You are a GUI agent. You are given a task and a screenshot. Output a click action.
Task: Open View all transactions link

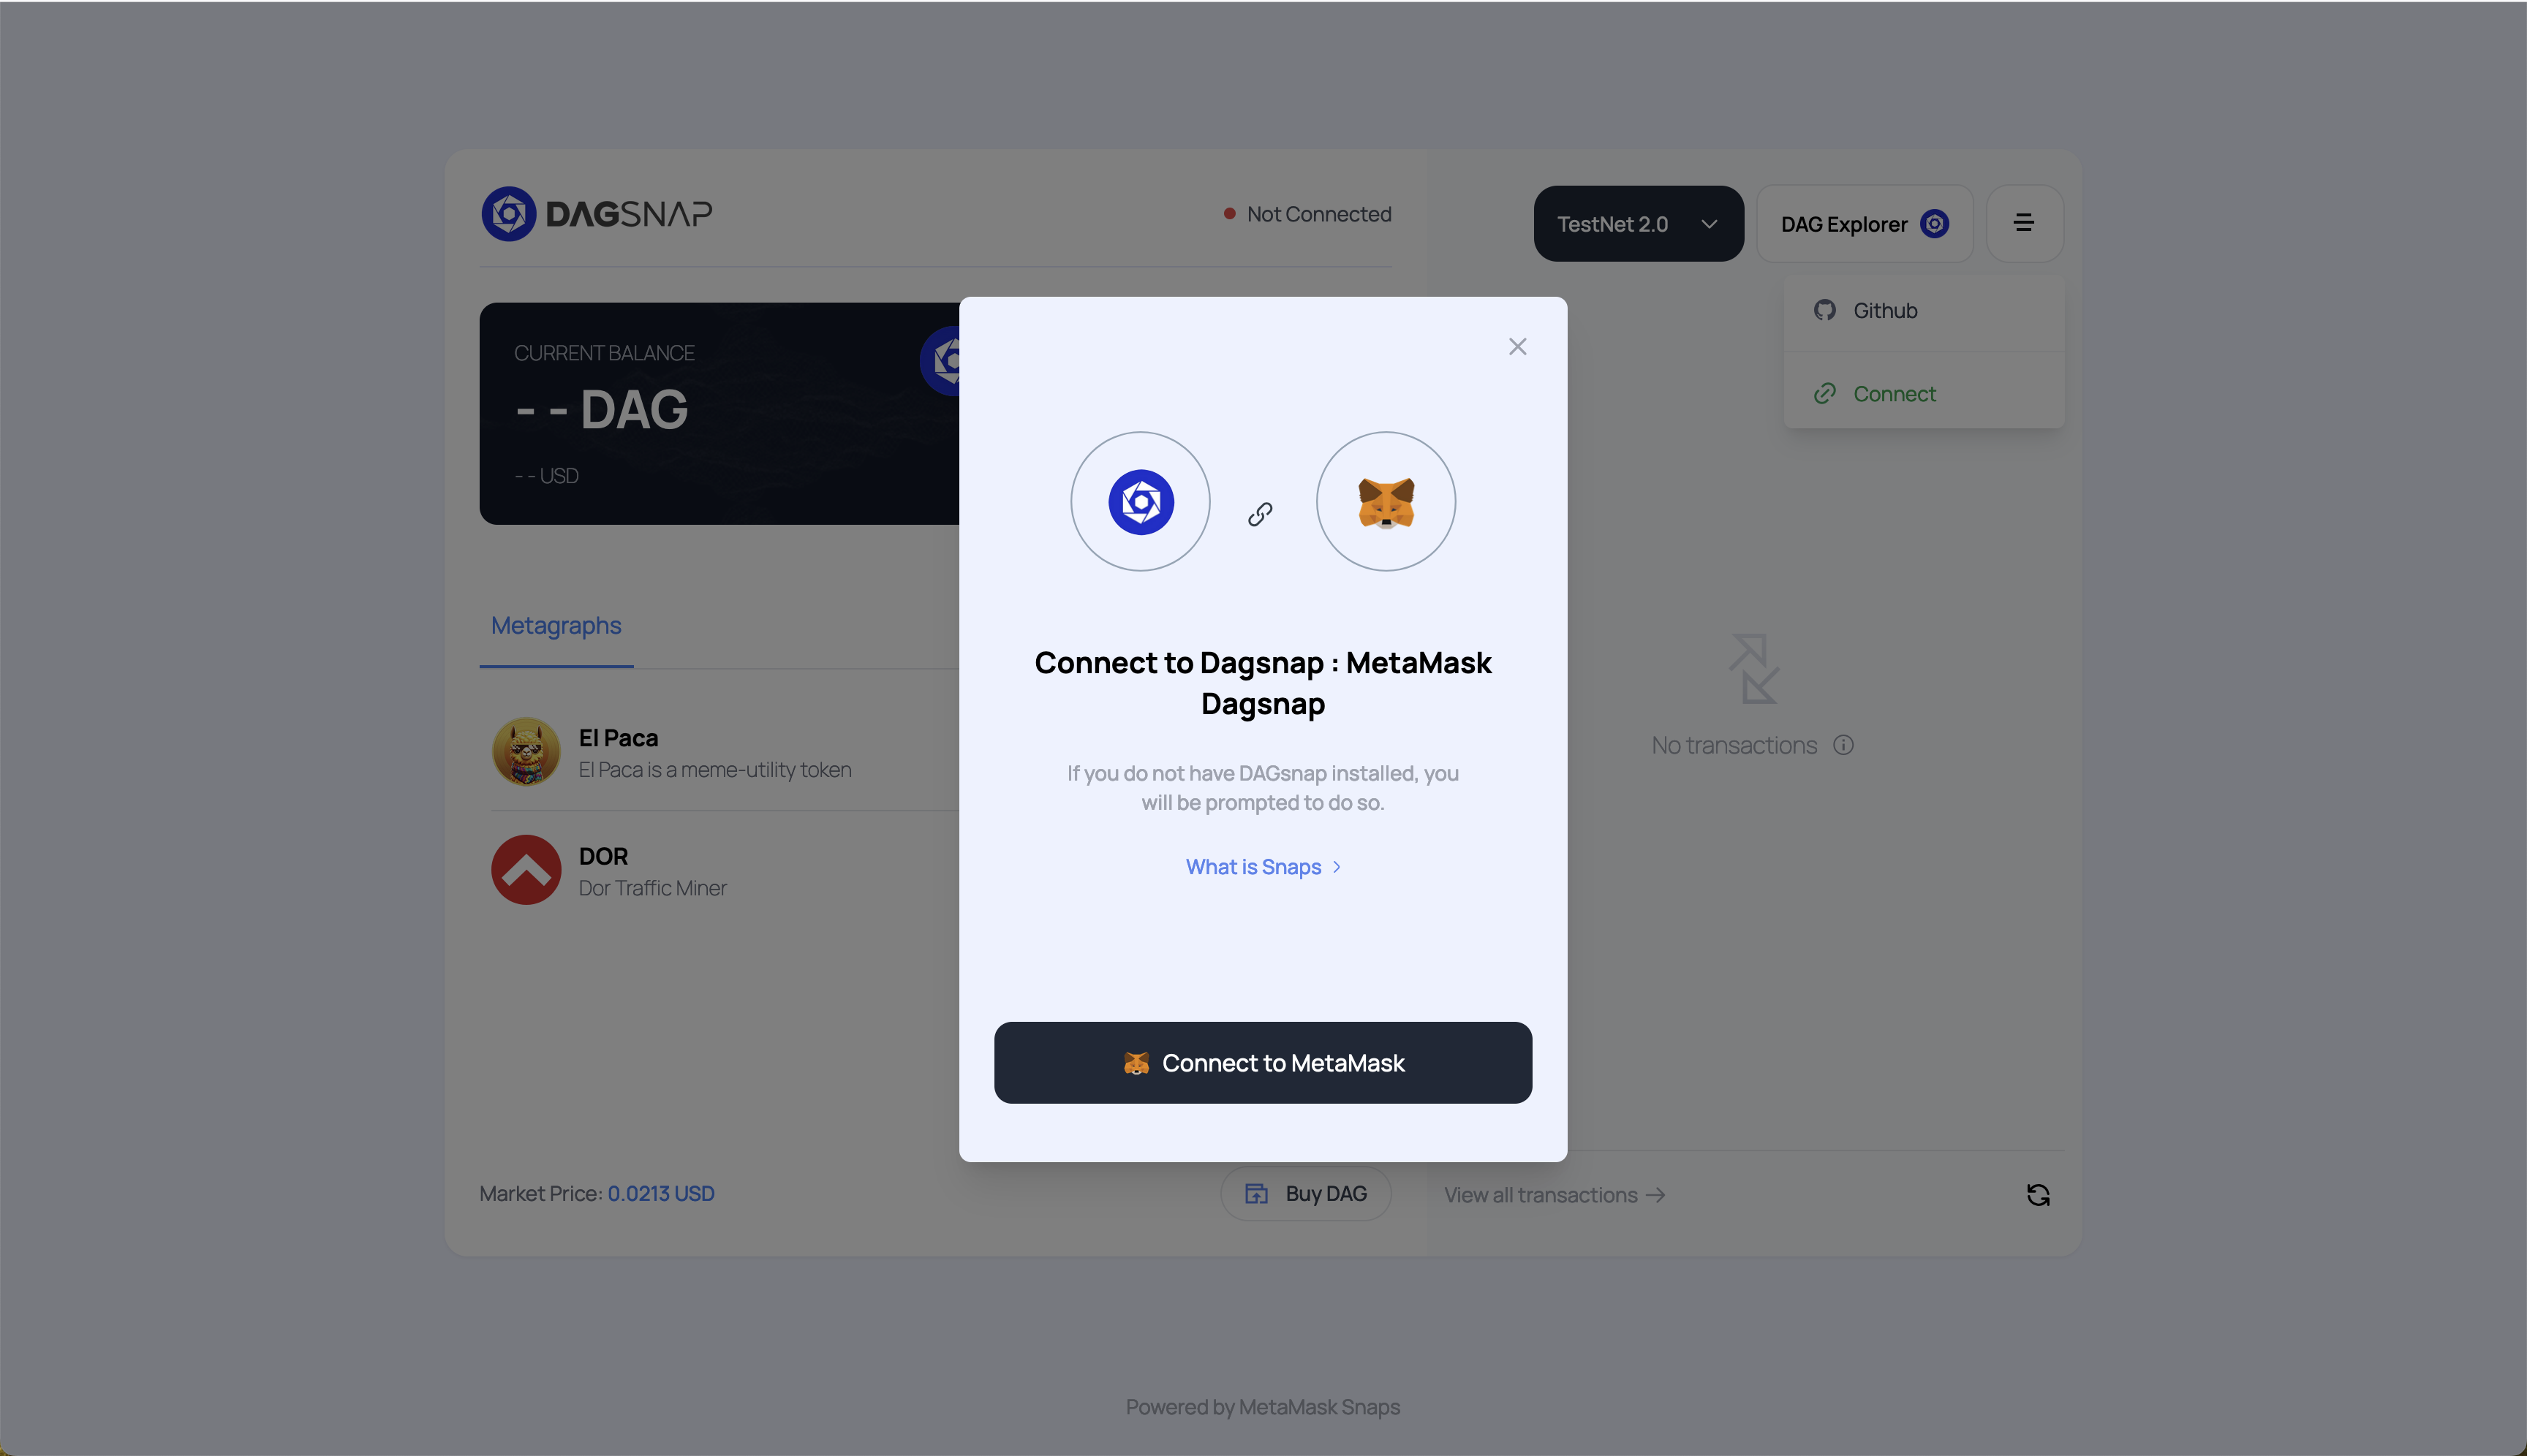coord(1552,1195)
